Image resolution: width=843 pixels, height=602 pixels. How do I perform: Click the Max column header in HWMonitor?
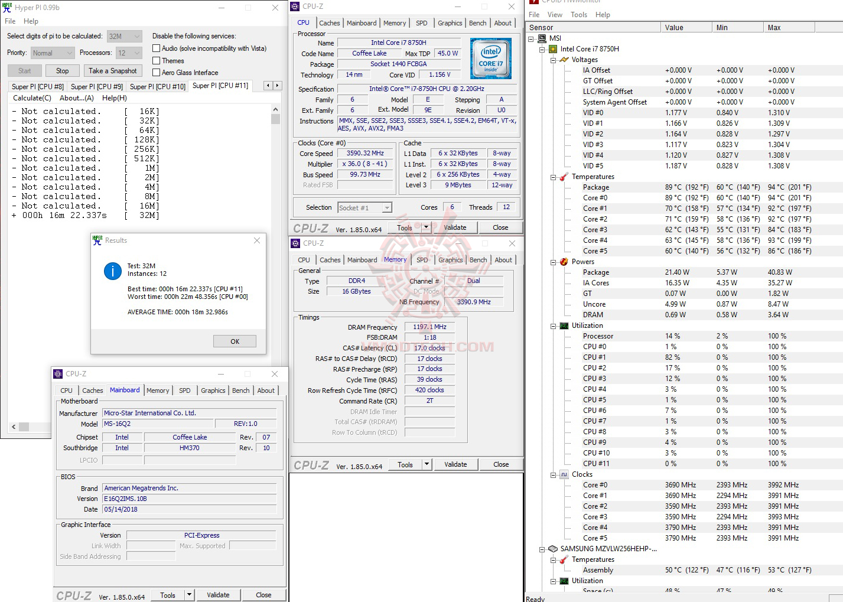tap(789, 28)
